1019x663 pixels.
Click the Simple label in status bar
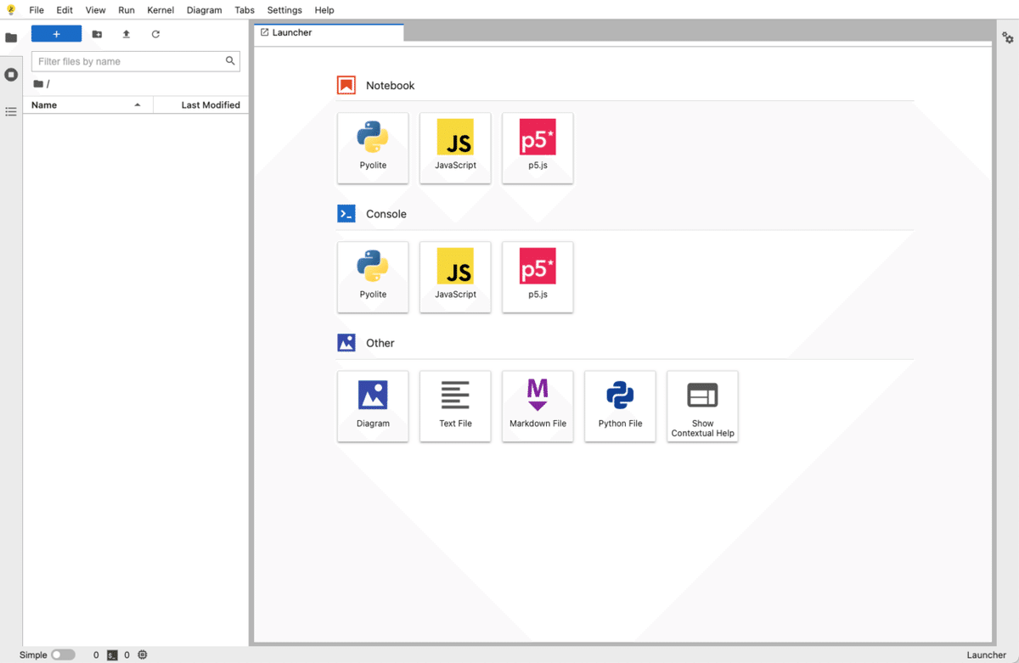click(x=33, y=655)
